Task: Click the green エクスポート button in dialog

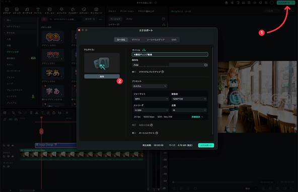Action: pyautogui.click(x=206, y=145)
